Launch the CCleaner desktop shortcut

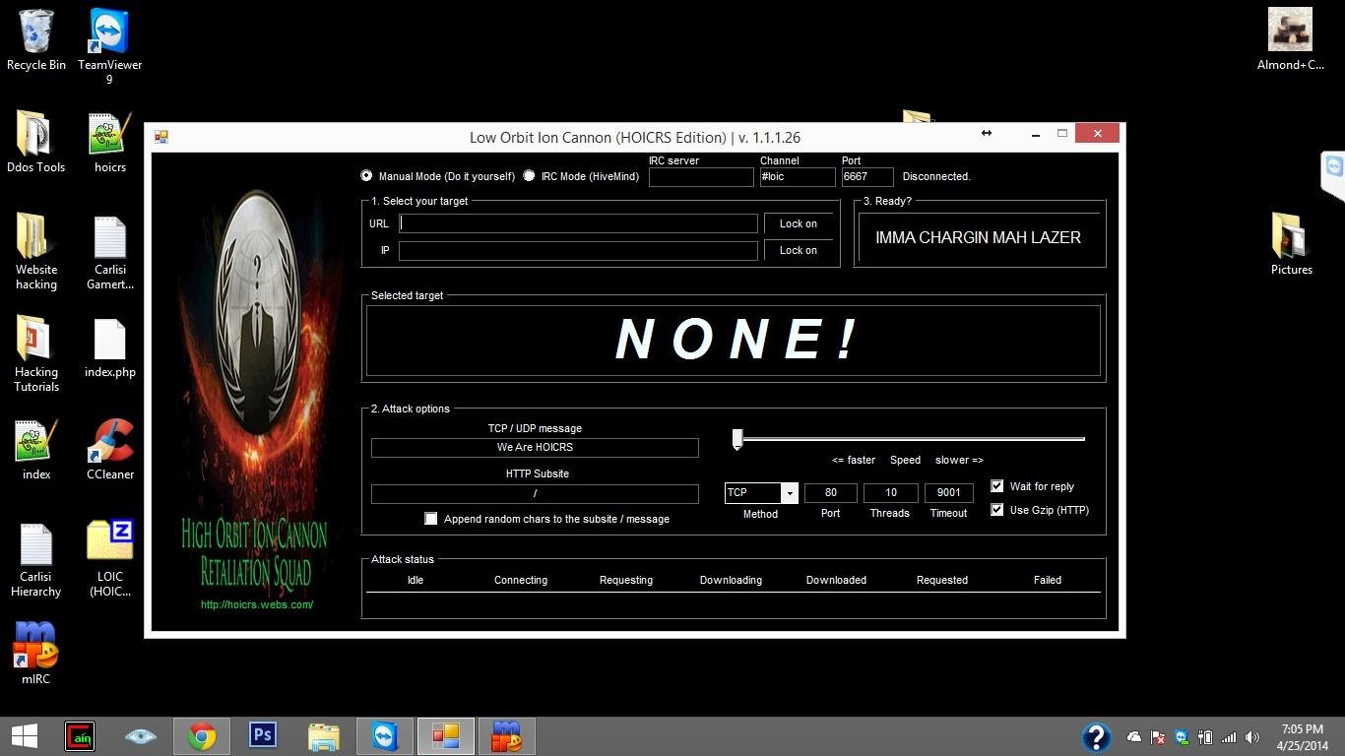(x=110, y=450)
